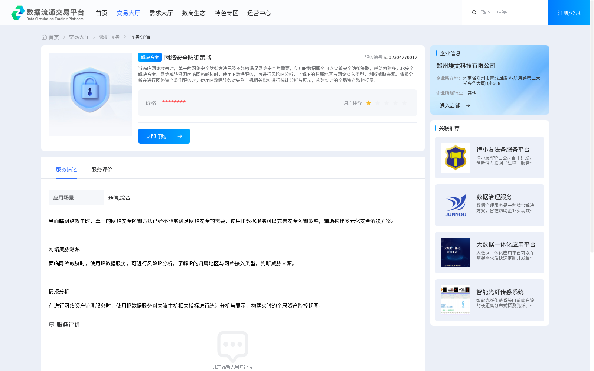Image resolution: width=594 pixels, height=371 pixels.
Task: Click the 网络安全防御策略 title
Action: [x=188, y=58]
